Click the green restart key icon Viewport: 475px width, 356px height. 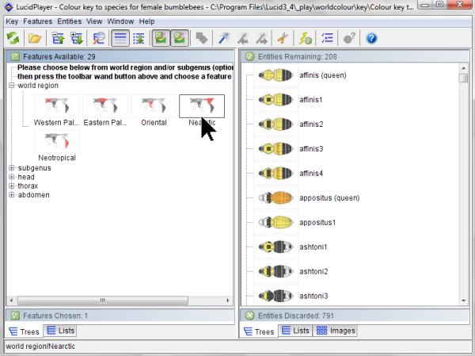(13, 38)
